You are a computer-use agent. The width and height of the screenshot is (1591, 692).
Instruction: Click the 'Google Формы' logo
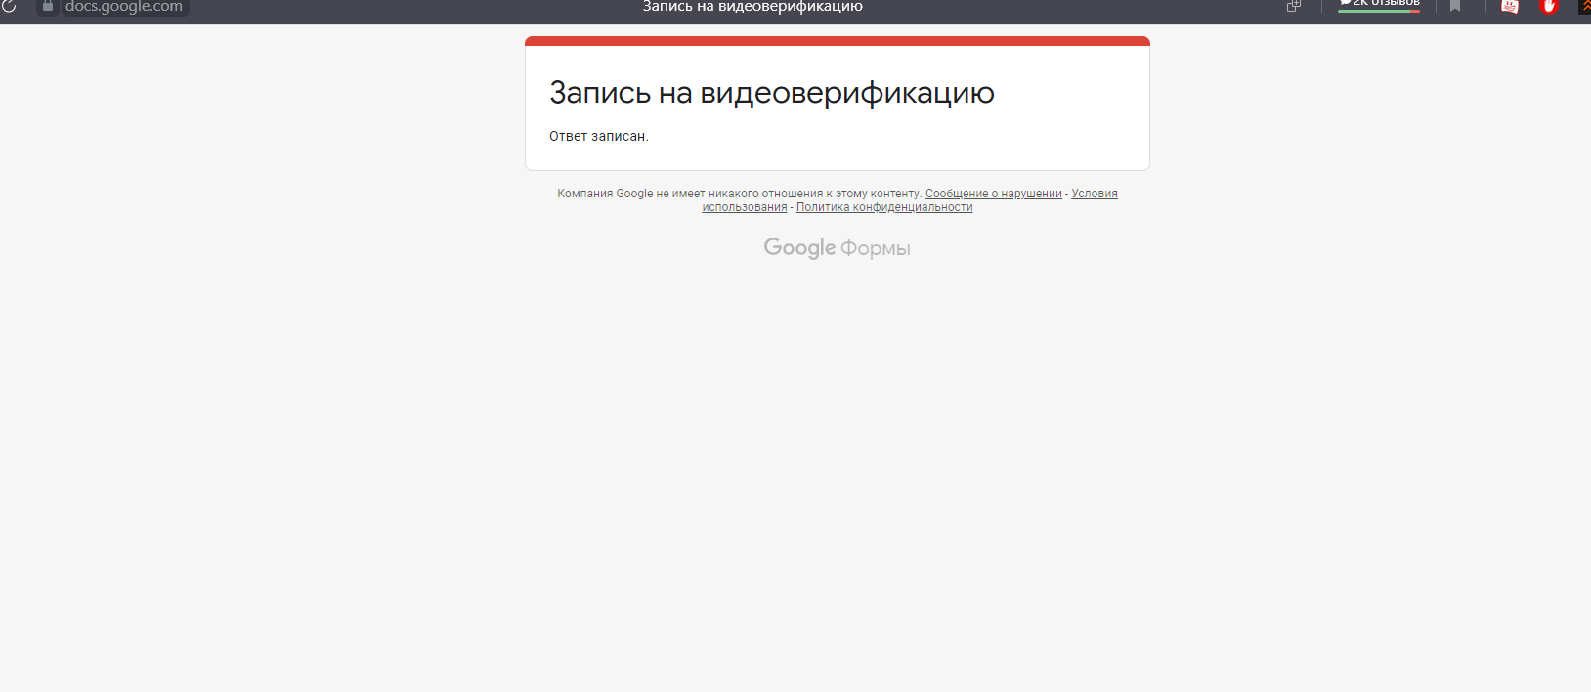pos(837,248)
